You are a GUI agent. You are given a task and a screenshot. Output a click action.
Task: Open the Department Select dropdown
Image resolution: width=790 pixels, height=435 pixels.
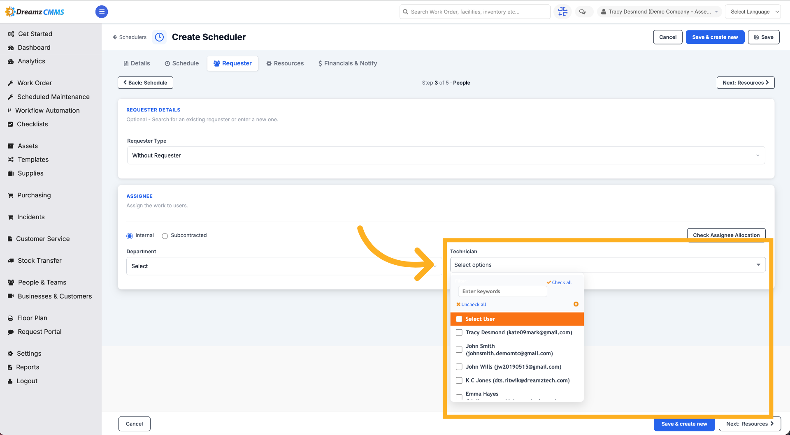pos(284,266)
